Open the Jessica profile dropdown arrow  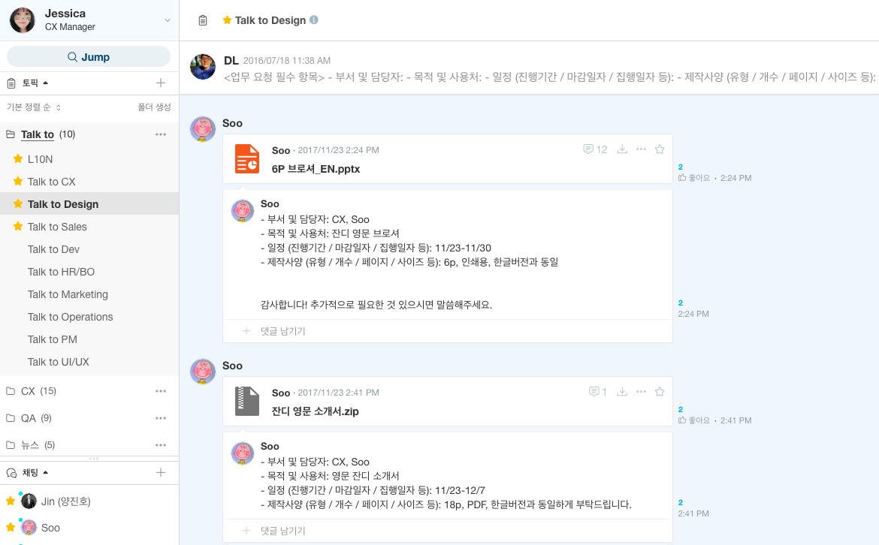click(x=167, y=20)
